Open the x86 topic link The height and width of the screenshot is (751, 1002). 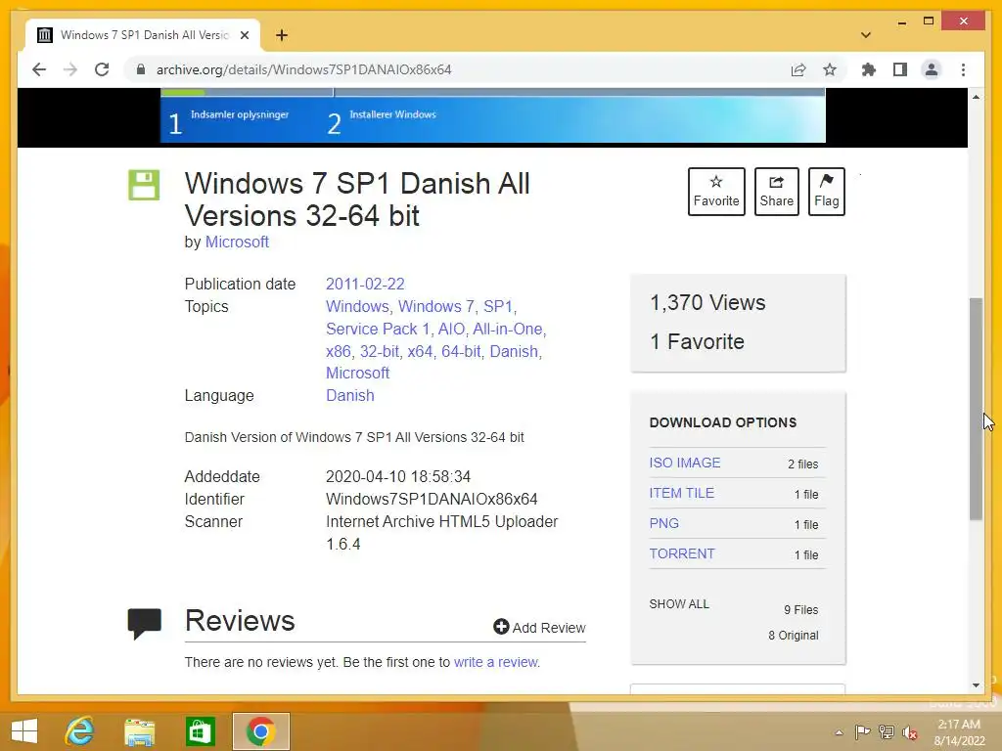pyautogui.click(x=338, y=351)
